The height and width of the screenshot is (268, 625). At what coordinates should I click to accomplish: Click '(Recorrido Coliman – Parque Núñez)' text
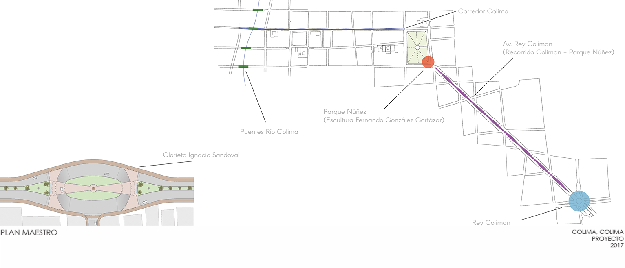[x=558, y=52]
